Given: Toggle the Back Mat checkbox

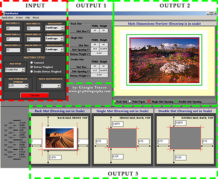Looking at the screenshot, I should point(115,101).
